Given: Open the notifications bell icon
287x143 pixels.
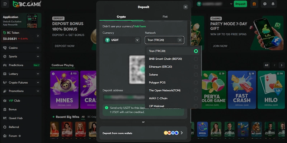Looking at the screenshot, I should click(x=273, y=4).
